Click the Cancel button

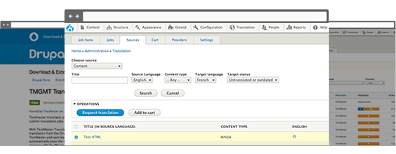click(173, 93)
